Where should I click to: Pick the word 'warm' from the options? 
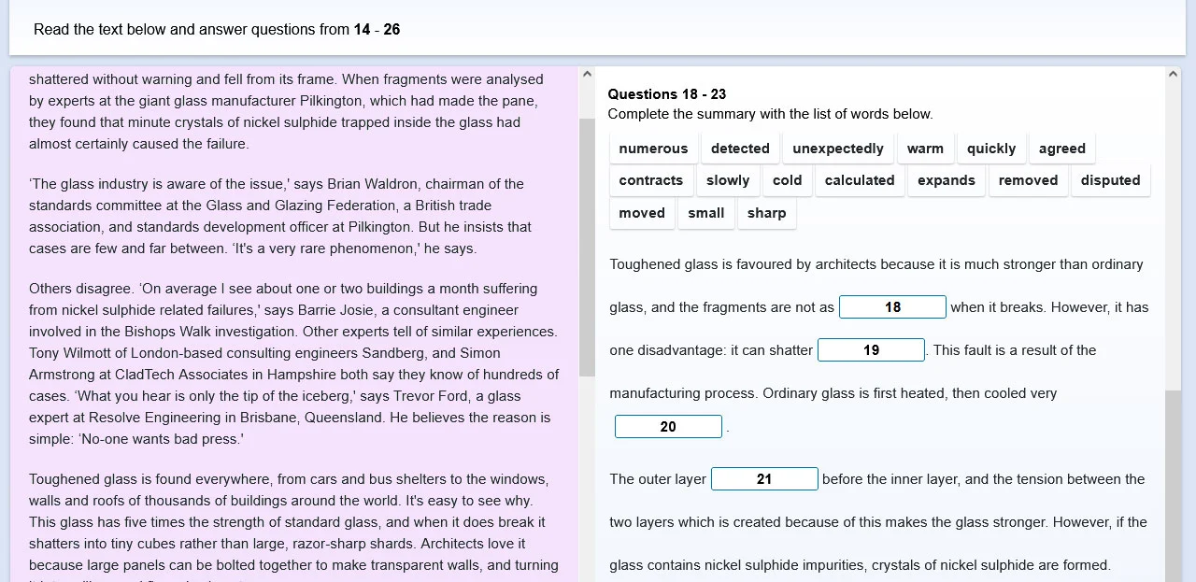[x=925, y=149]
